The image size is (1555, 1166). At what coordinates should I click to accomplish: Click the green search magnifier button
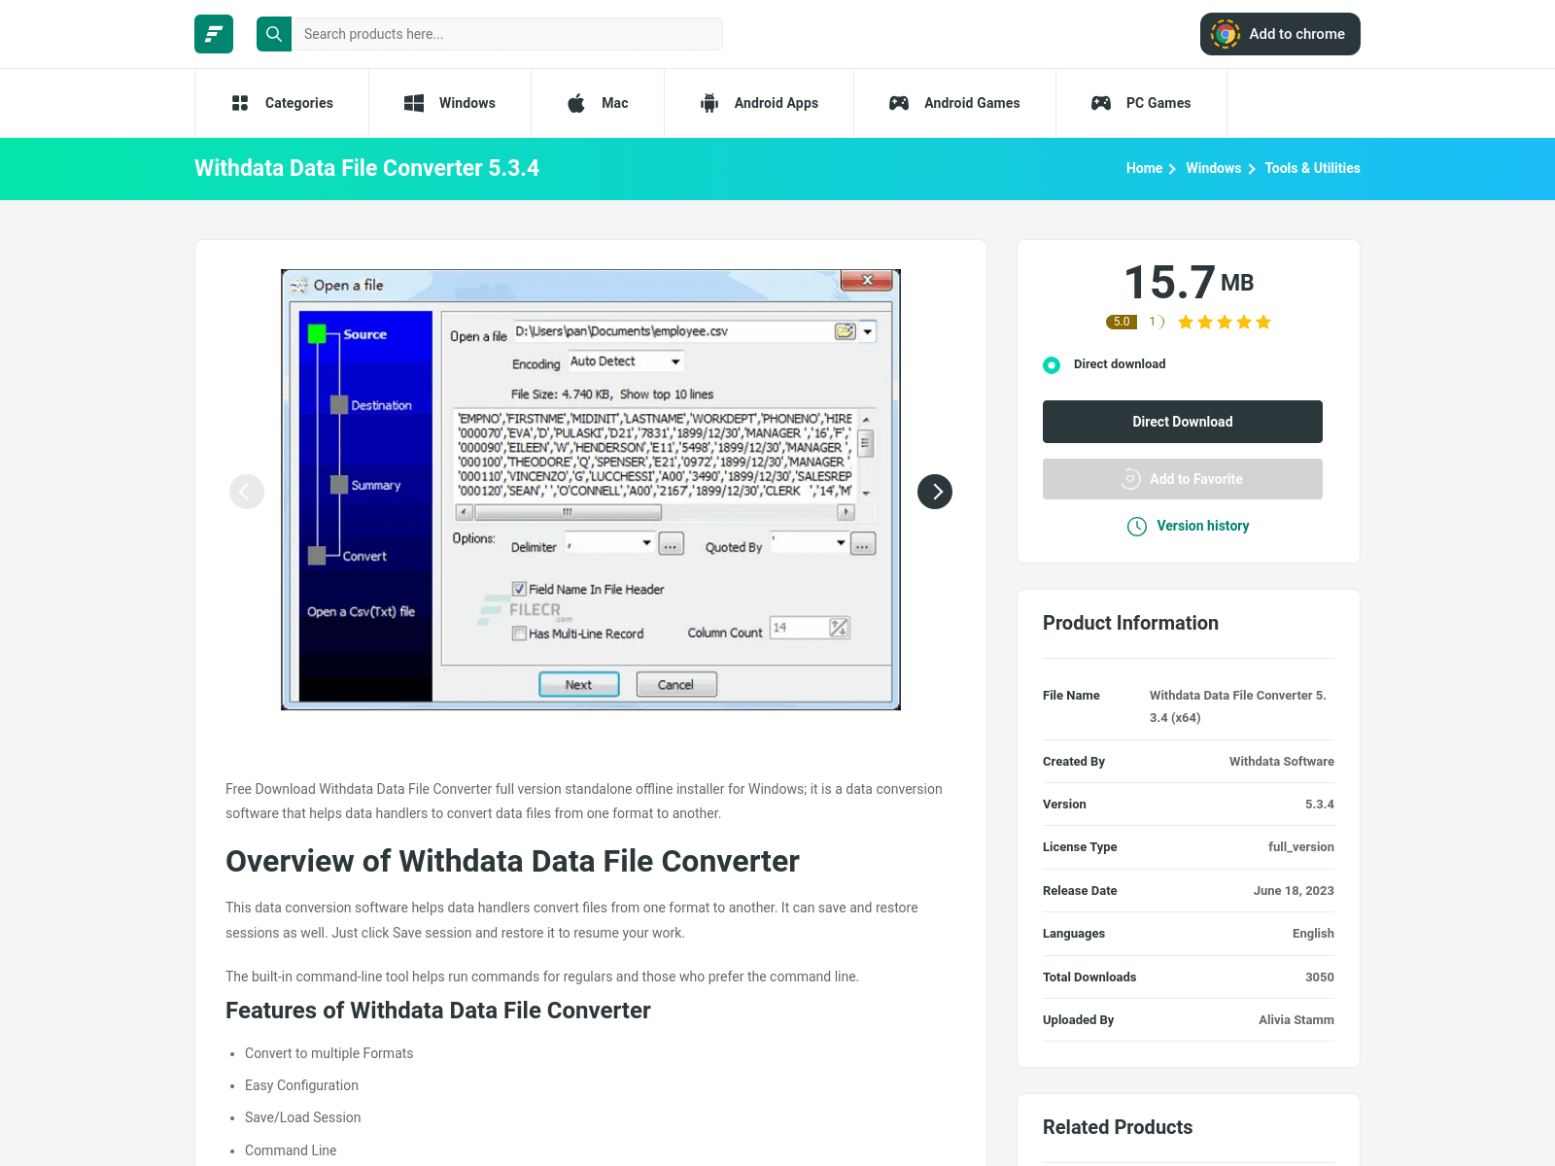tap(274, 34)
